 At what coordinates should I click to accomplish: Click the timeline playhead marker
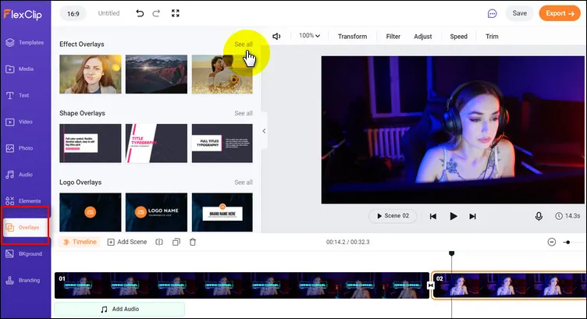coord(451,253)
